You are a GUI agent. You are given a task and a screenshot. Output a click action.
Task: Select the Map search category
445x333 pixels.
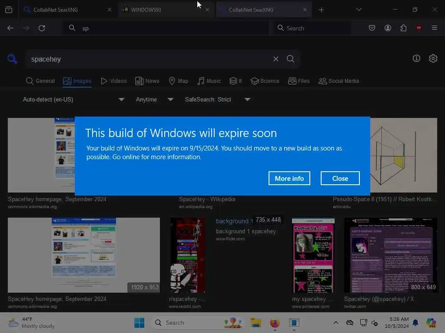click(178, 81)
